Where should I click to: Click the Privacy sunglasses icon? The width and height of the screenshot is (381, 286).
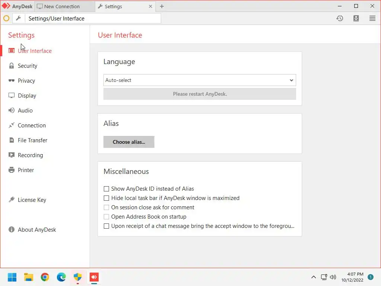point(12,80)
